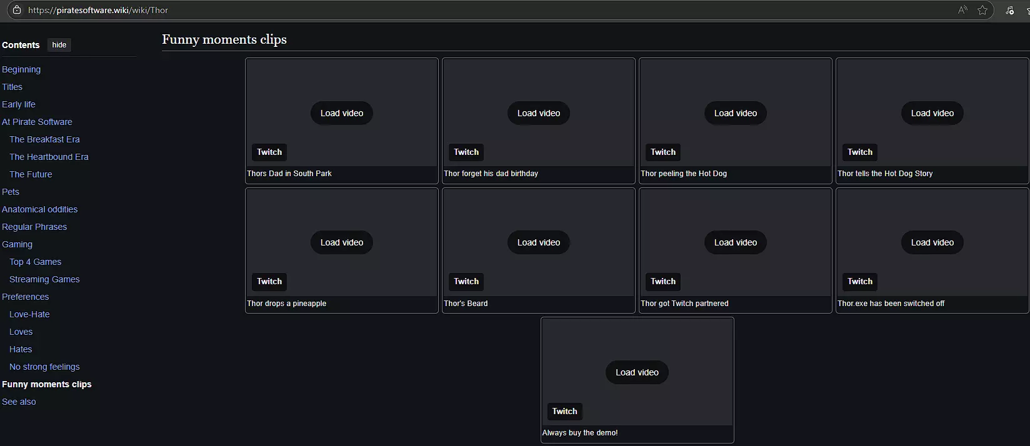Click caption 'Thor got Twitch partnered'
The image size is (1030, 446).
pos(684,304)
